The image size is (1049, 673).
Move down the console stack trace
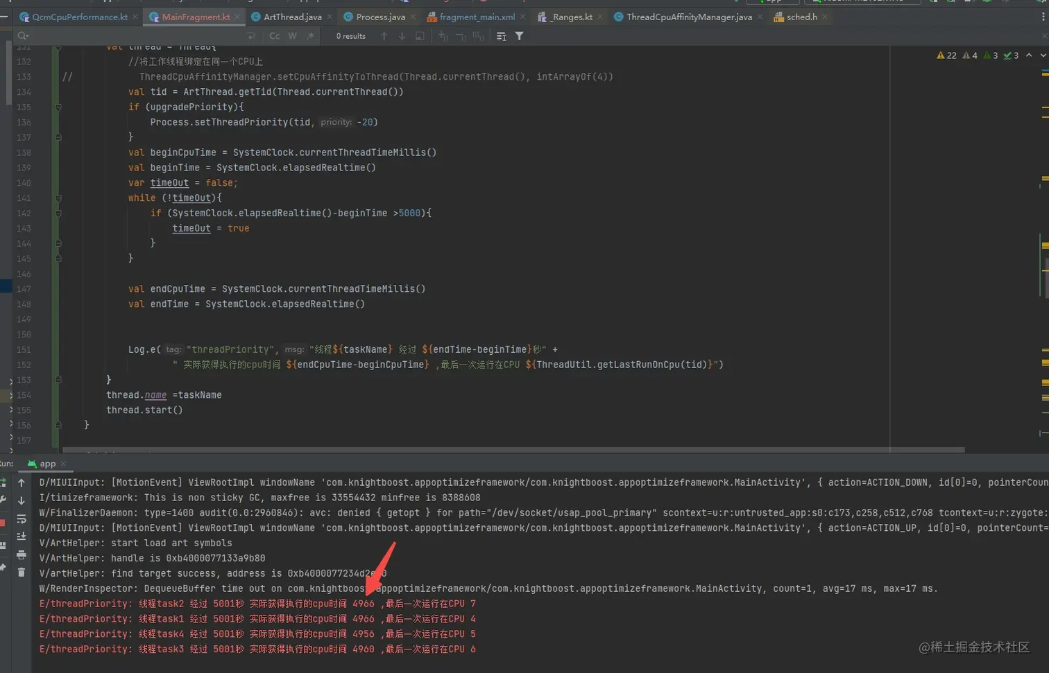click(x=22, y=500)
